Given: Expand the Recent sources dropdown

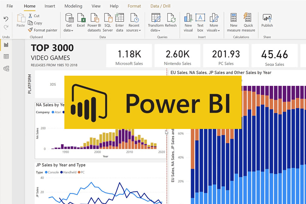Looking at the screenshot, I should 133,30.
